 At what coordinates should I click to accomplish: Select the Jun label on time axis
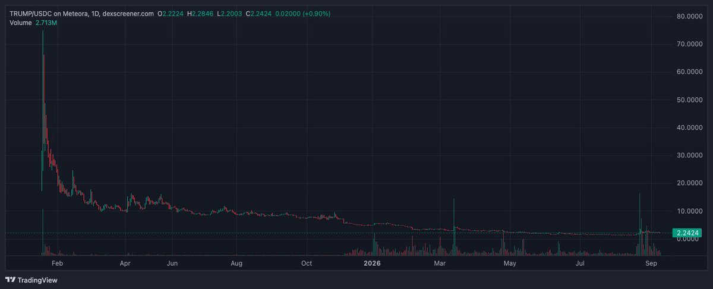coord(172,262)
